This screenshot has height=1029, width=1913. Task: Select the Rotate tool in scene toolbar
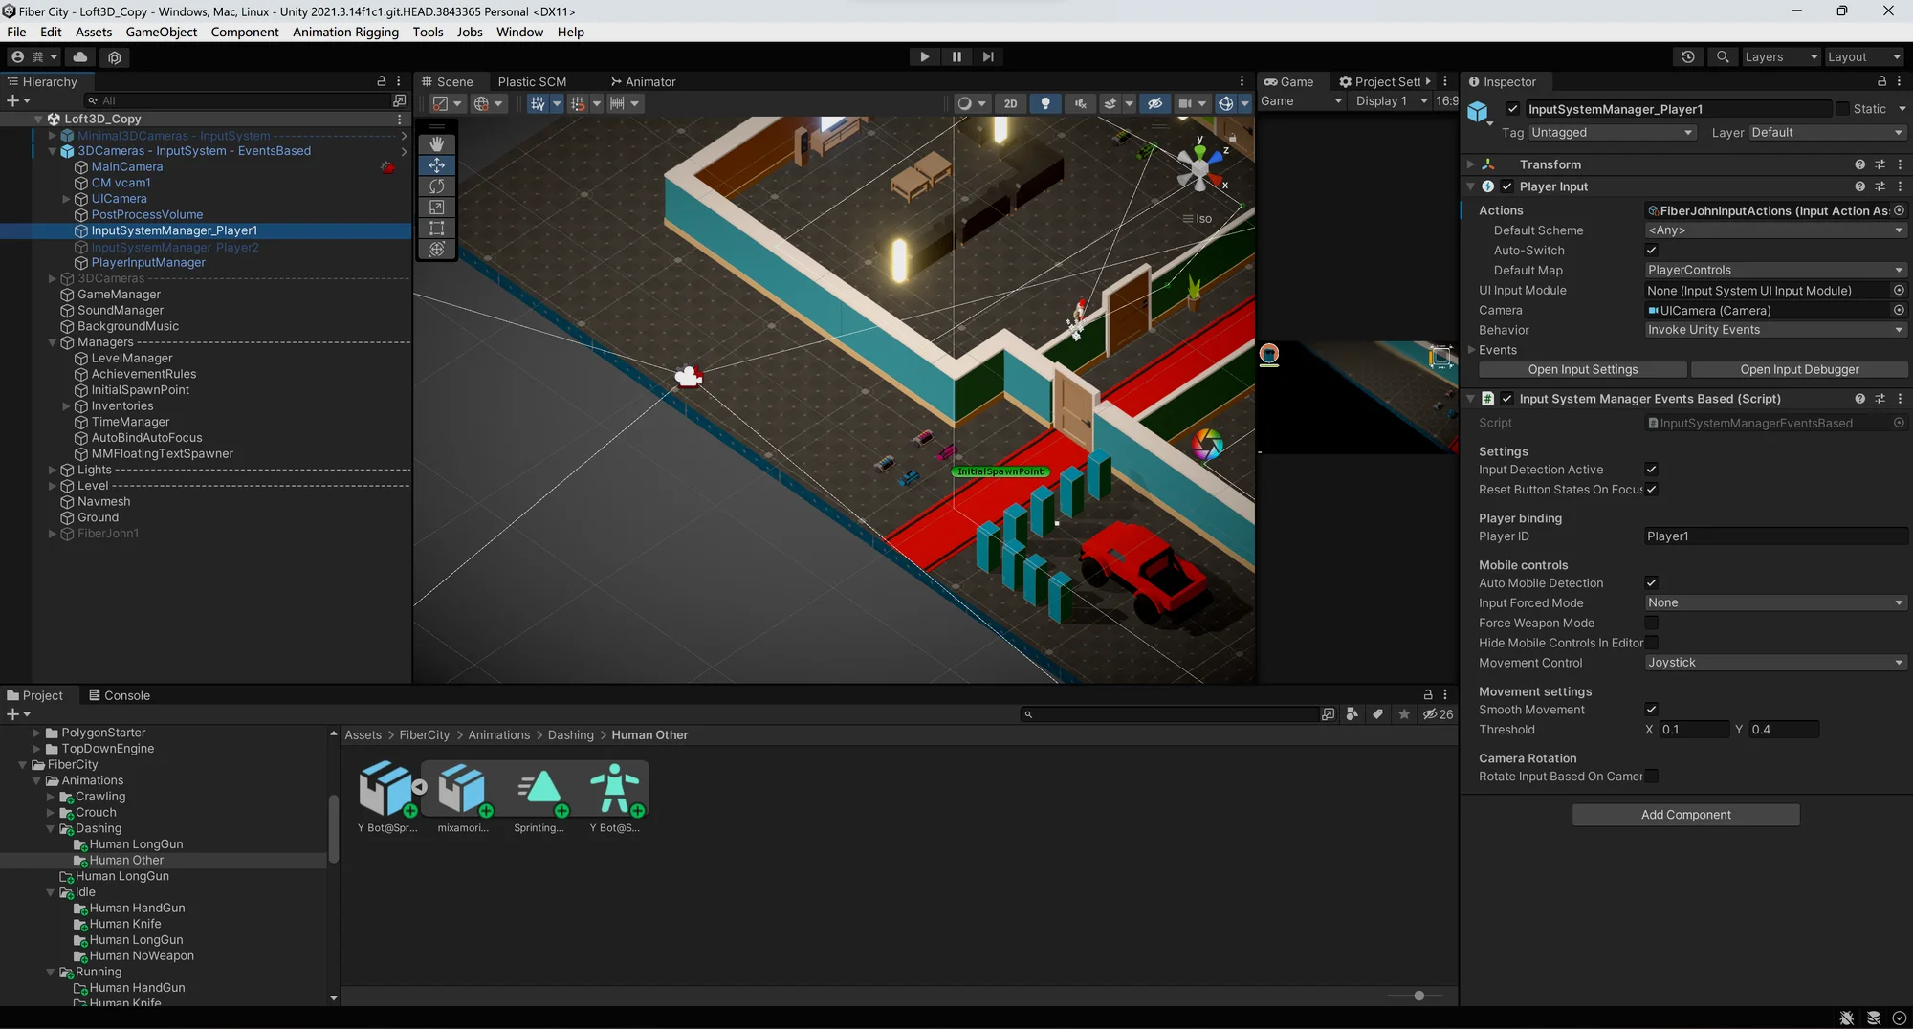coord(437,186)
